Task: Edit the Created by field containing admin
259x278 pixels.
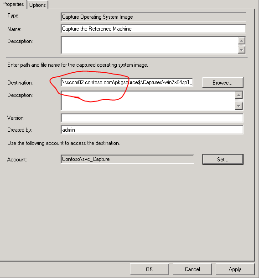Action: point(152,130)
